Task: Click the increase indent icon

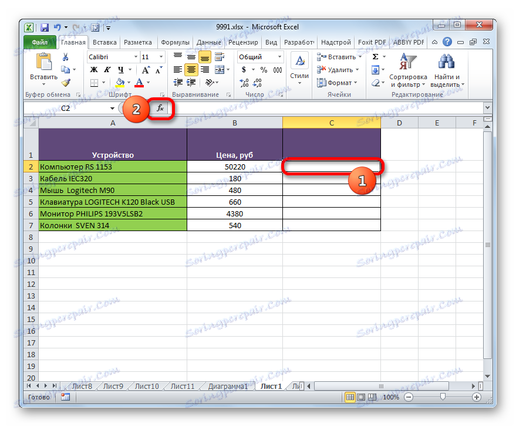Action: (x=191, y=82)
